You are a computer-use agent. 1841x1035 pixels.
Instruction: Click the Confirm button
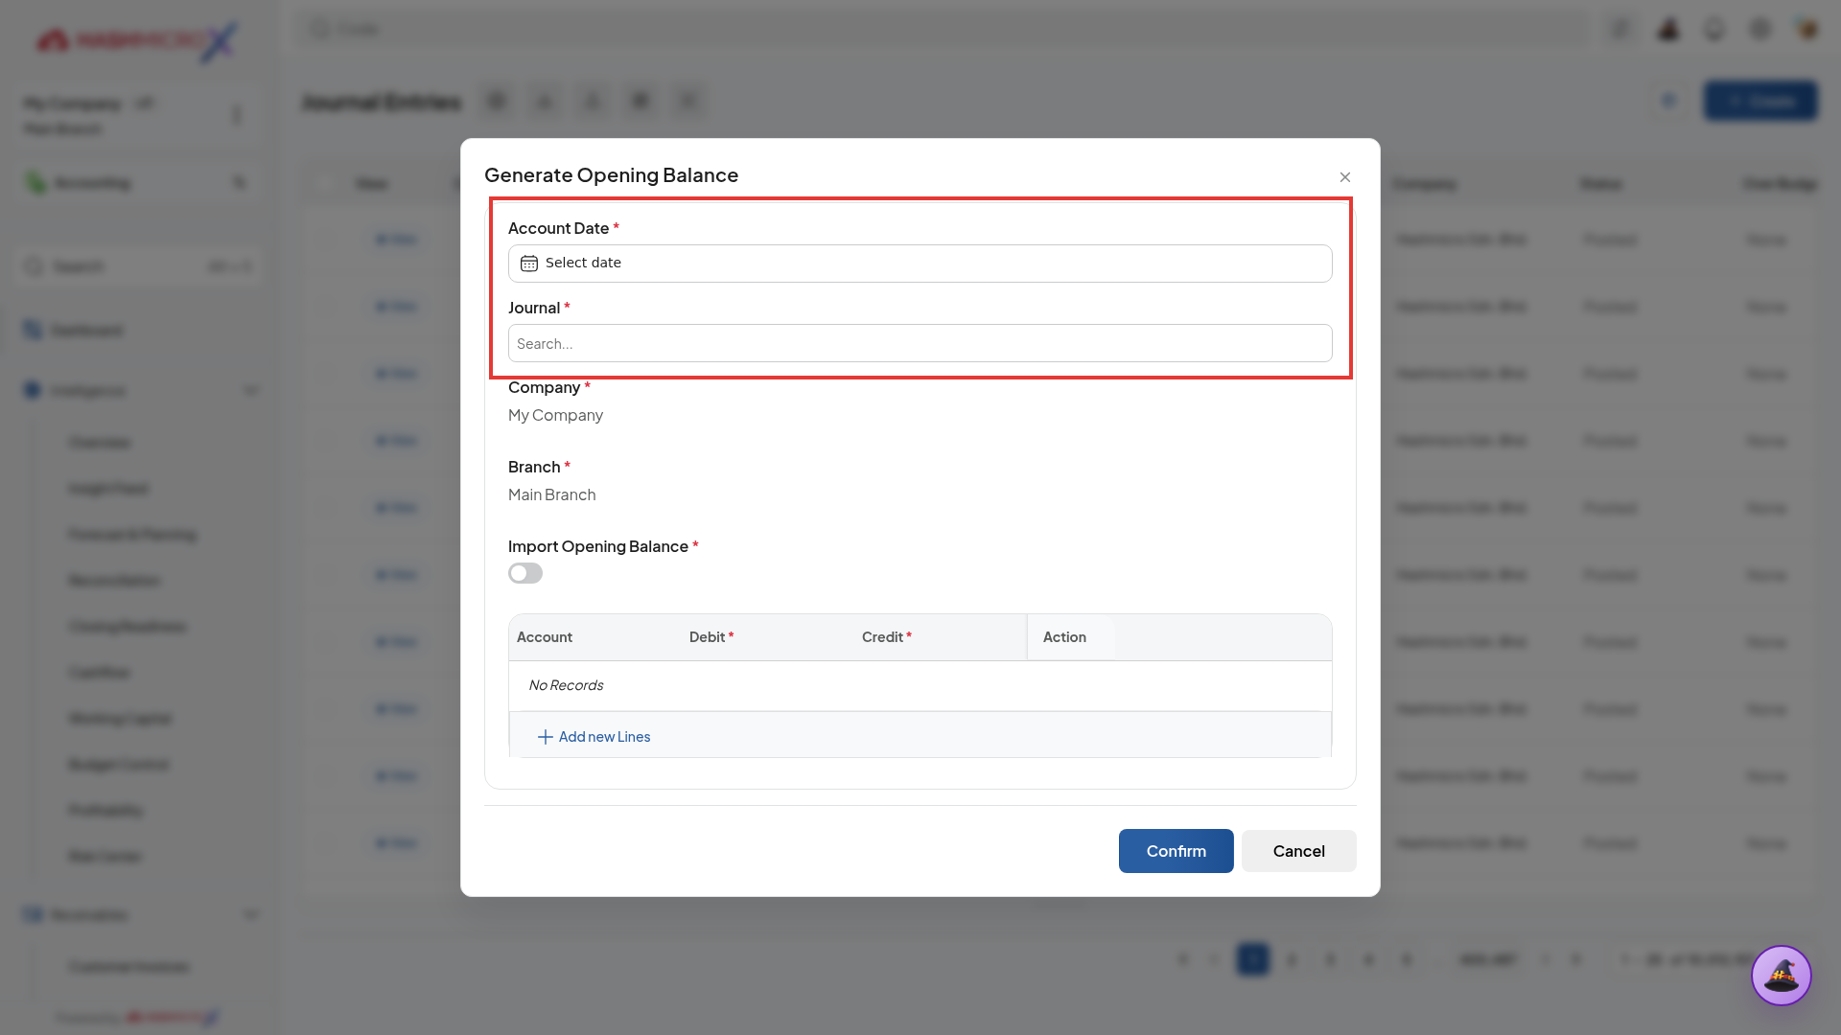1176,851
